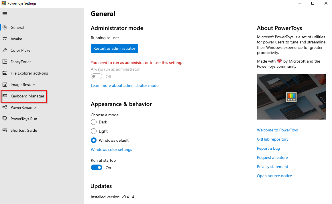Screen dimensions: 332x204
Task: Select the Dark mode radio button
Action: [94, 122]
